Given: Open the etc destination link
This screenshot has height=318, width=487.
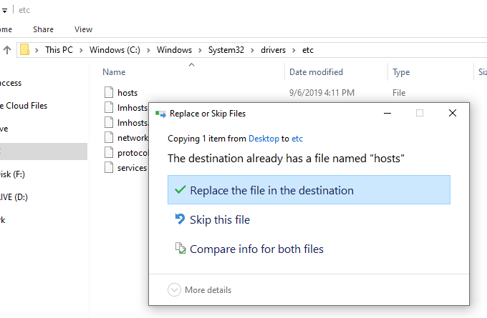Looking at the screenshot, I should pos(297,139).
